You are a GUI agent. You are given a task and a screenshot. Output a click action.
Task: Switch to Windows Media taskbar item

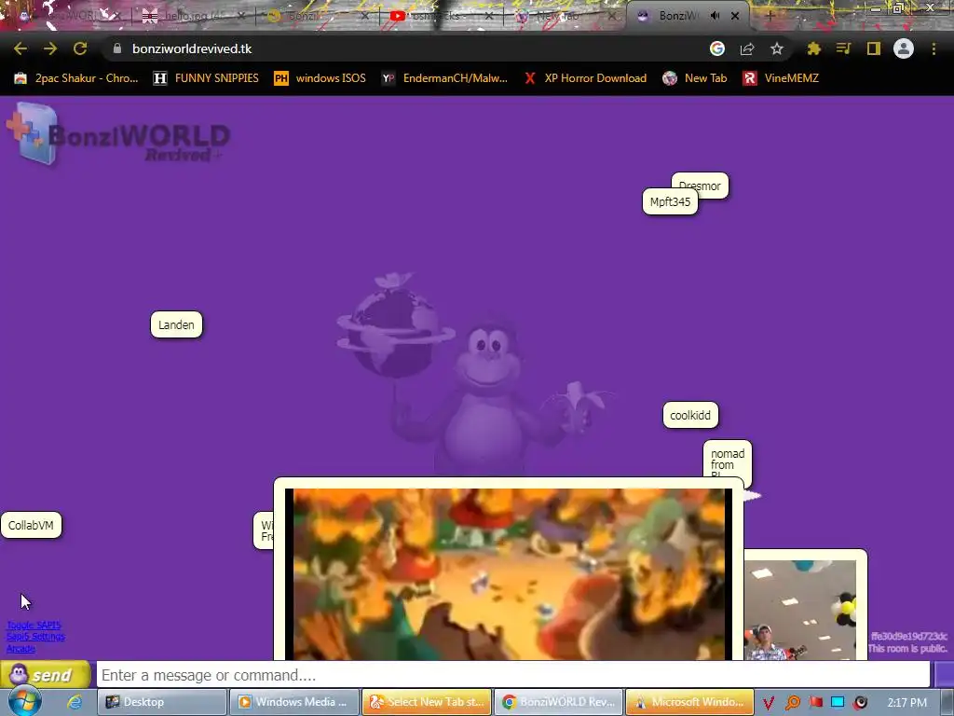[293, 702]
